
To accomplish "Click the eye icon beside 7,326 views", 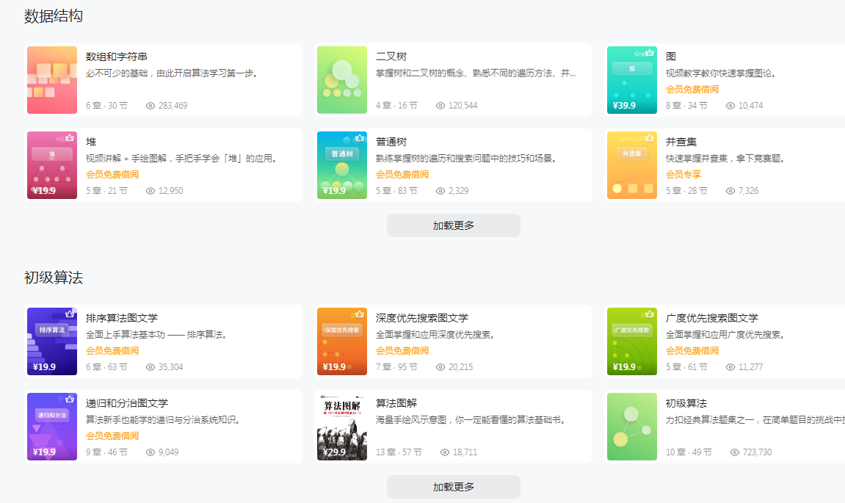I will pyautogui.click(x=730, y=191).
